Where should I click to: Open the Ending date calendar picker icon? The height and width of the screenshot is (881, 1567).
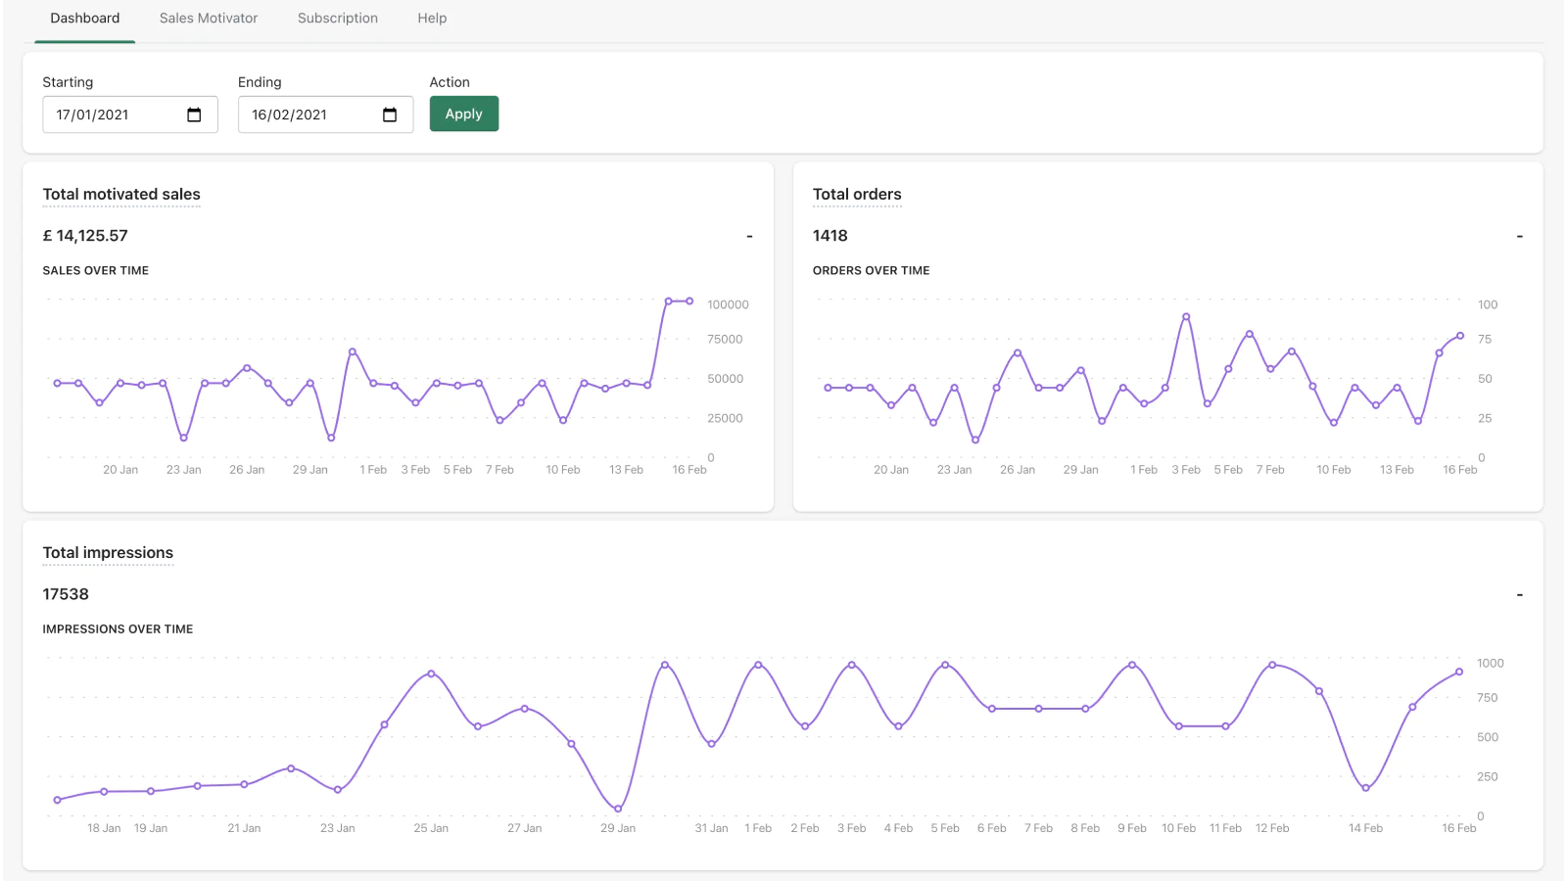tap(390, 115)
